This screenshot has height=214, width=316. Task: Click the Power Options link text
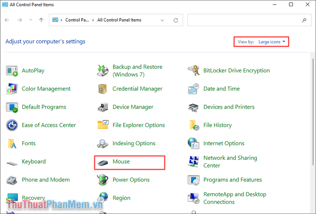click(131, 180)
